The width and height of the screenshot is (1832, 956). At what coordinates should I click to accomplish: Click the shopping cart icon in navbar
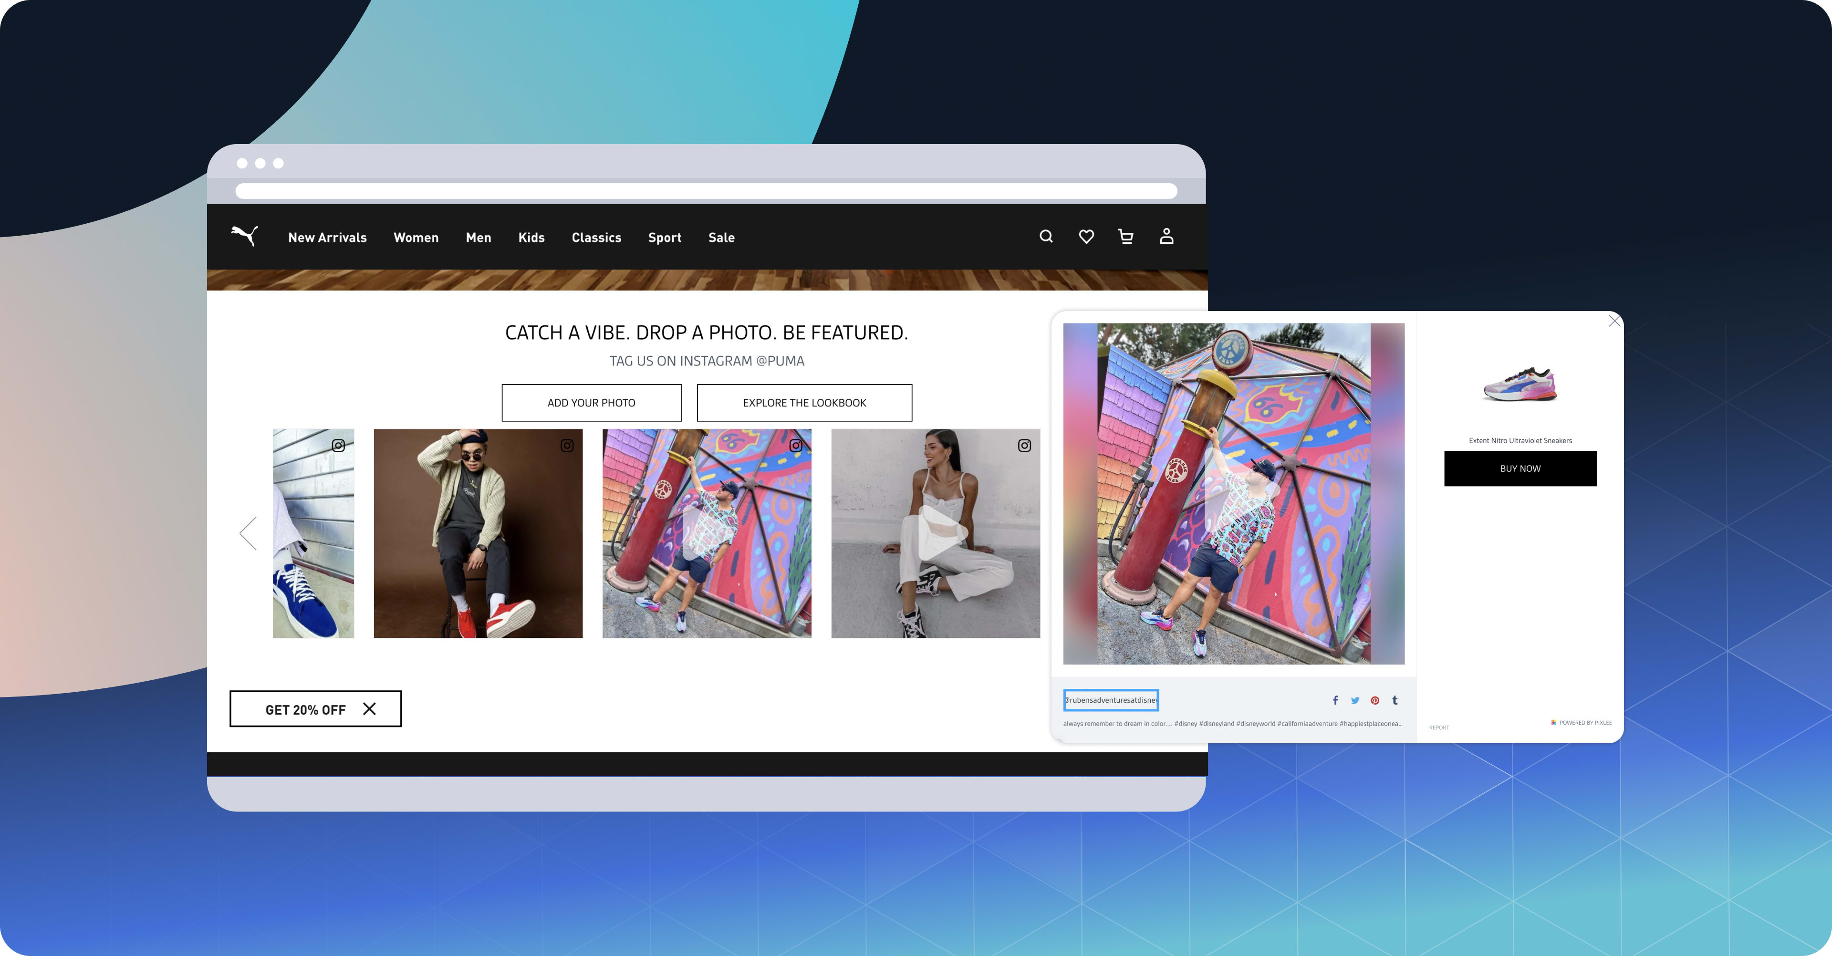(1125, 236)
